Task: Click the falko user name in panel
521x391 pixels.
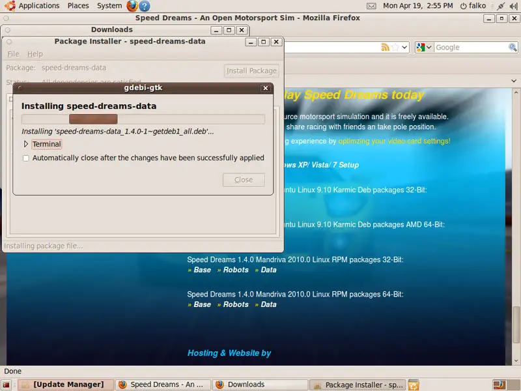Action: [x=477, y=6]
